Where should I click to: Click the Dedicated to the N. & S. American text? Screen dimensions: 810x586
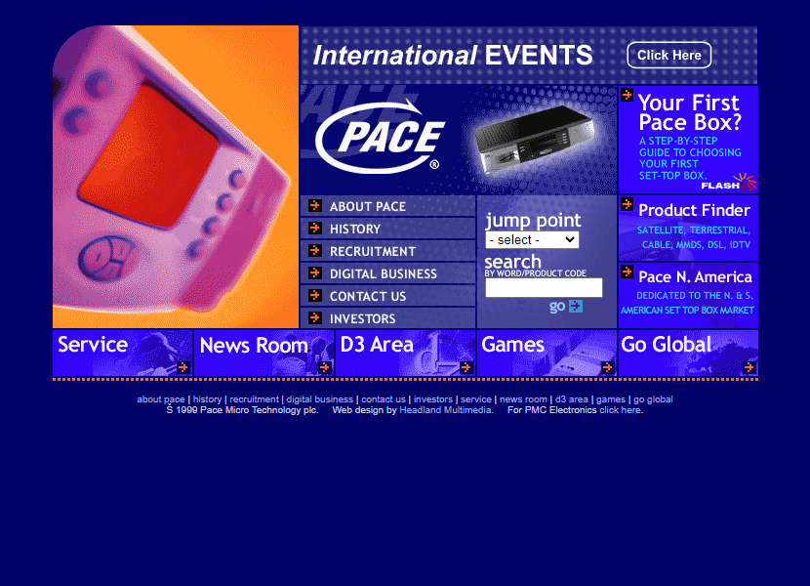click(688, 303)
